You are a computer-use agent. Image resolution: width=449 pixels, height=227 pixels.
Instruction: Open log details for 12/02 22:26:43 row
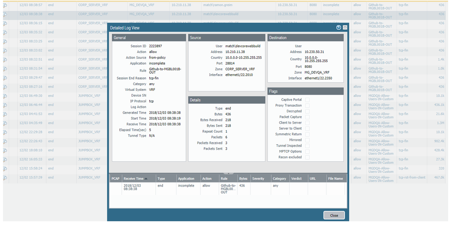click(x=5, y=142)
